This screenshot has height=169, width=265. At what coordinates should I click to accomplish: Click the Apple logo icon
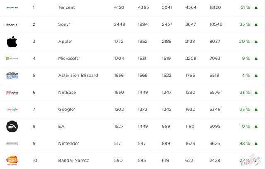(x=12, y=42)
